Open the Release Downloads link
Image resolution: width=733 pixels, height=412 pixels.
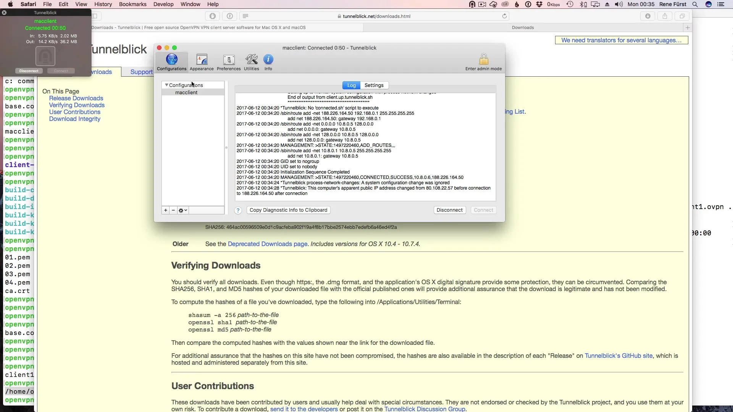click(x=76, y=98)
